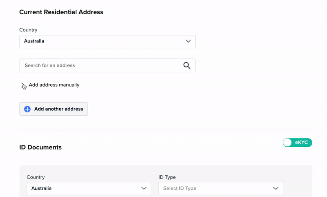Open the Select ID Type dropdown
327x197 pixels.
coord(221,189)
